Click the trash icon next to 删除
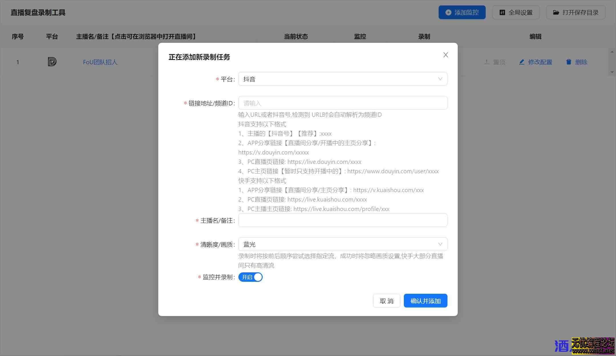This screenshot has width=616, height=356. [x=568, y=62]
